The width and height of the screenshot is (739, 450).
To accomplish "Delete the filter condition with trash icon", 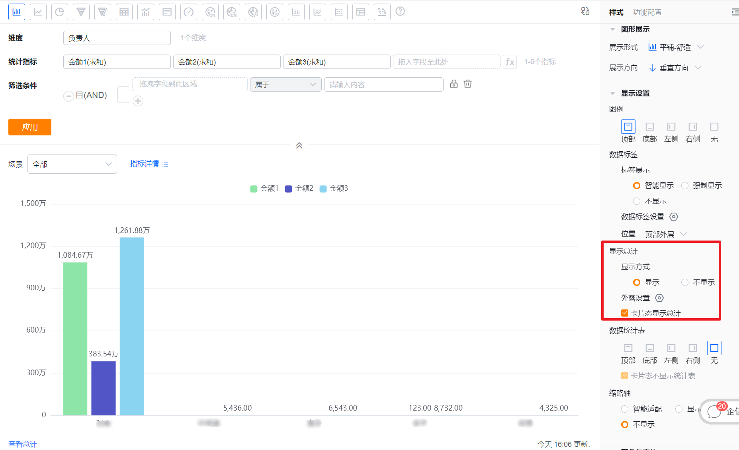I will click(x=468, y=84).
